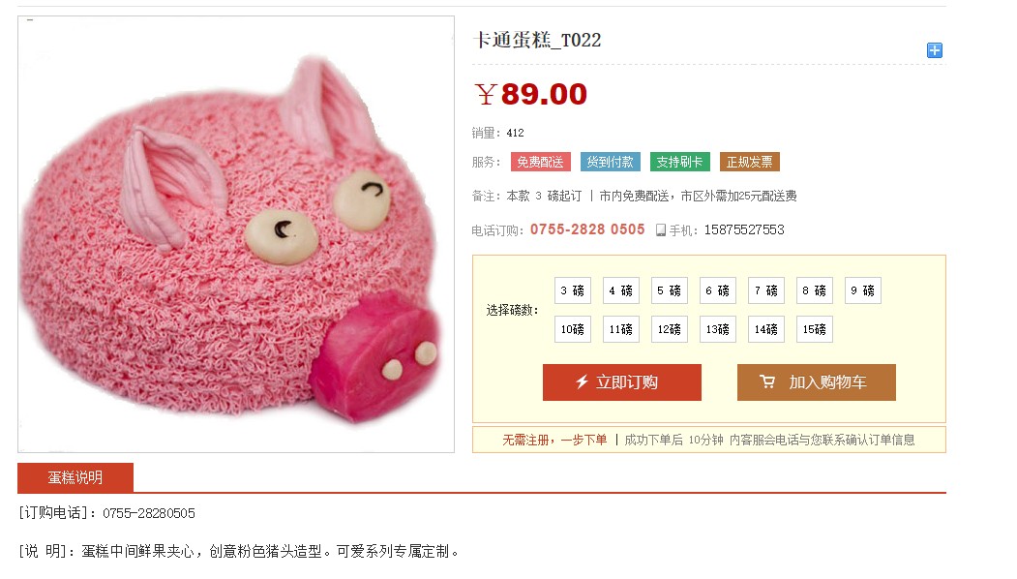Choose the 15磅 size option
The image size is (1017, 579).
[814, 329]
